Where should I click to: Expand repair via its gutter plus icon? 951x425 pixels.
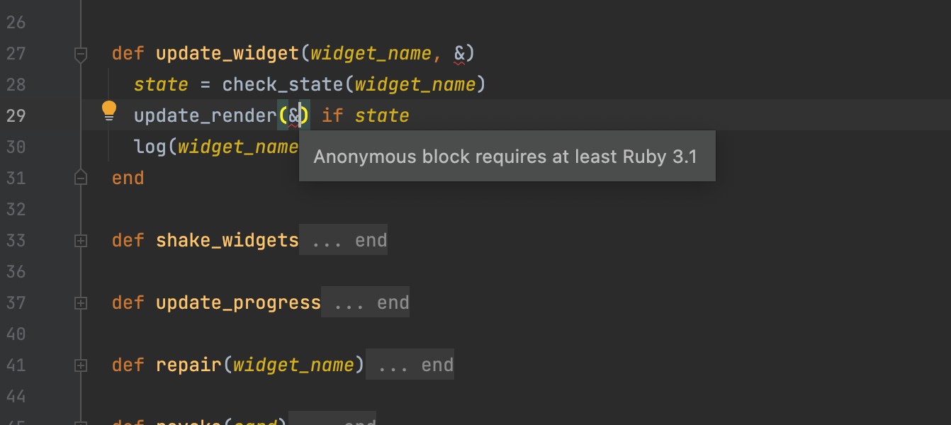coord(80,365)
